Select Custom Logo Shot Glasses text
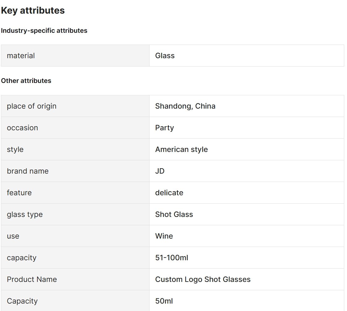This screenshot has height=311, width=347. click(203, 279)
